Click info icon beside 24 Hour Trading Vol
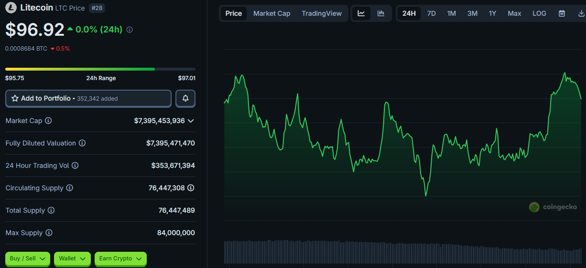586x268 pixels. 75,165
